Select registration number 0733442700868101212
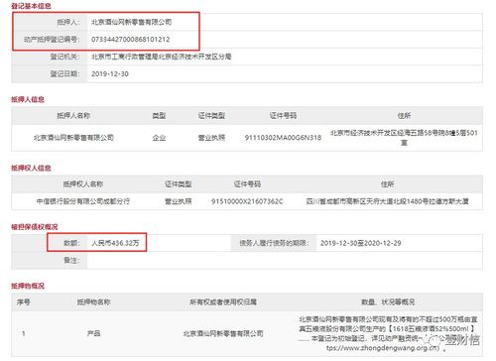Image resolution: width=496 pixels, height=361 pixels. click(x=131, y=40)
